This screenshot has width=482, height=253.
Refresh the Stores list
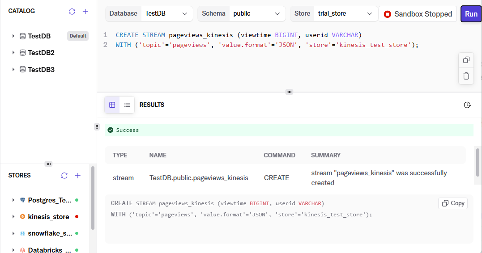(64, 176)
